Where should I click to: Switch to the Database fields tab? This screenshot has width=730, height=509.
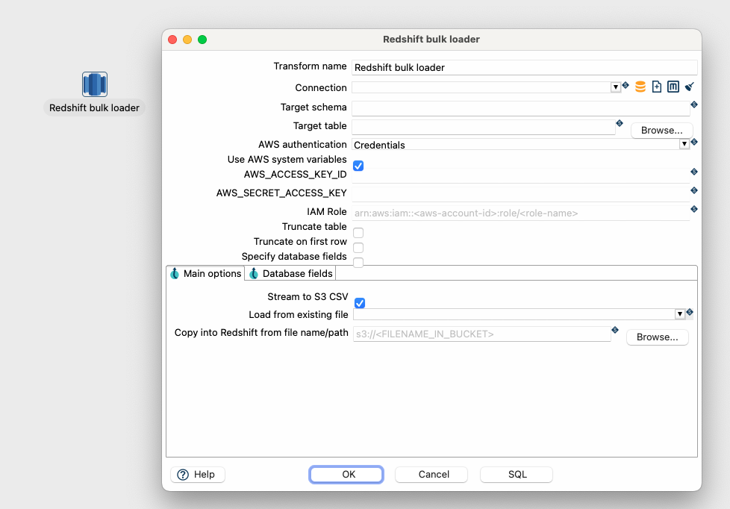(291, 273)
